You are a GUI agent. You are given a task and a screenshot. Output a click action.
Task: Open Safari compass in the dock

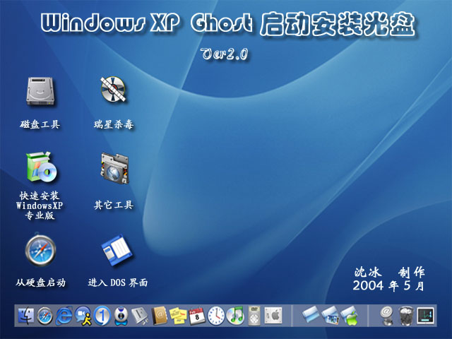(x=44, y=316)
